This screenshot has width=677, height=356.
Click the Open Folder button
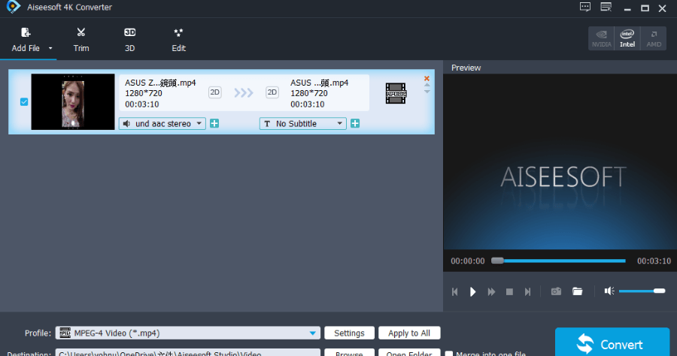409,353
